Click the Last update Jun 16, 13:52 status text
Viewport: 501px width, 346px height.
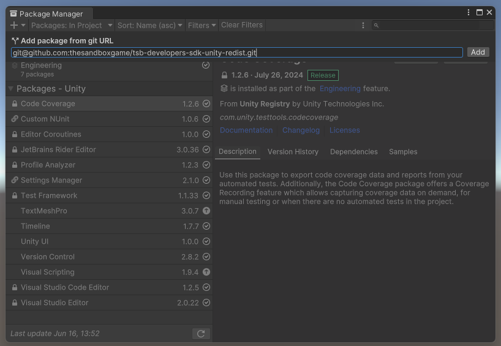coord(55,334)
